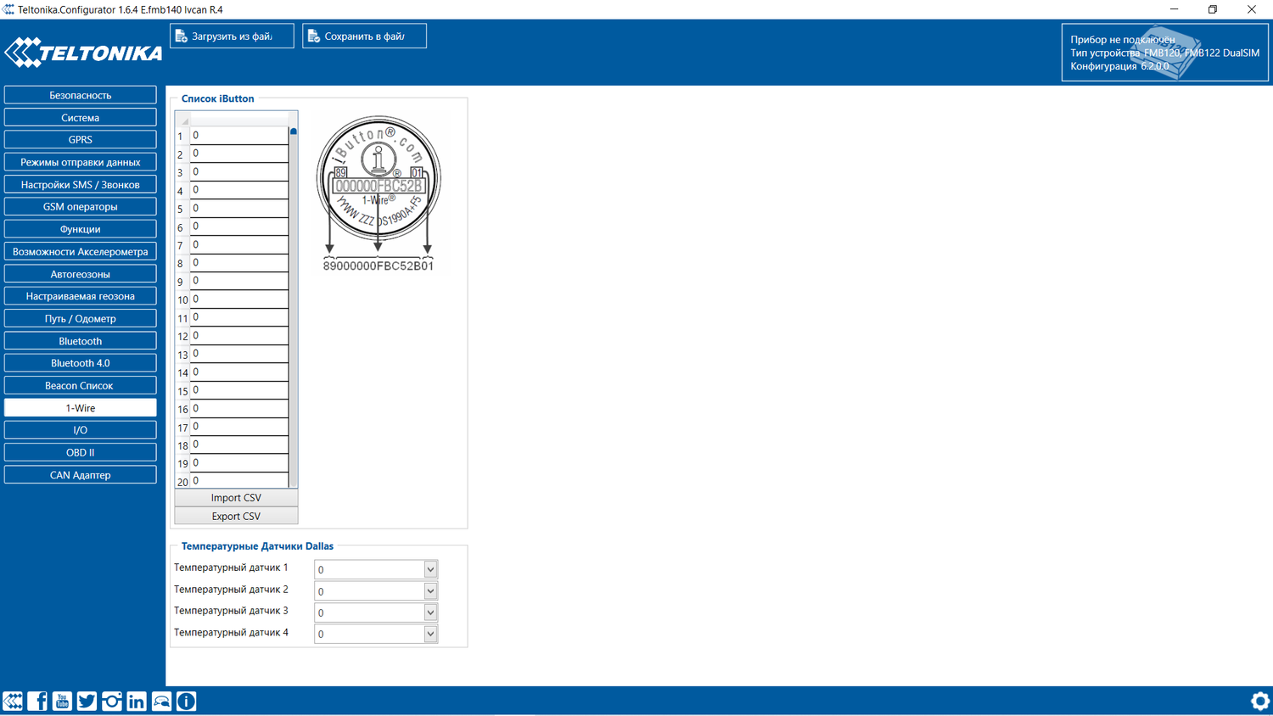Minimize the Teltonika Configurator window
The width and height of the screenshot is (1273, 716).
pos(1174,9)
